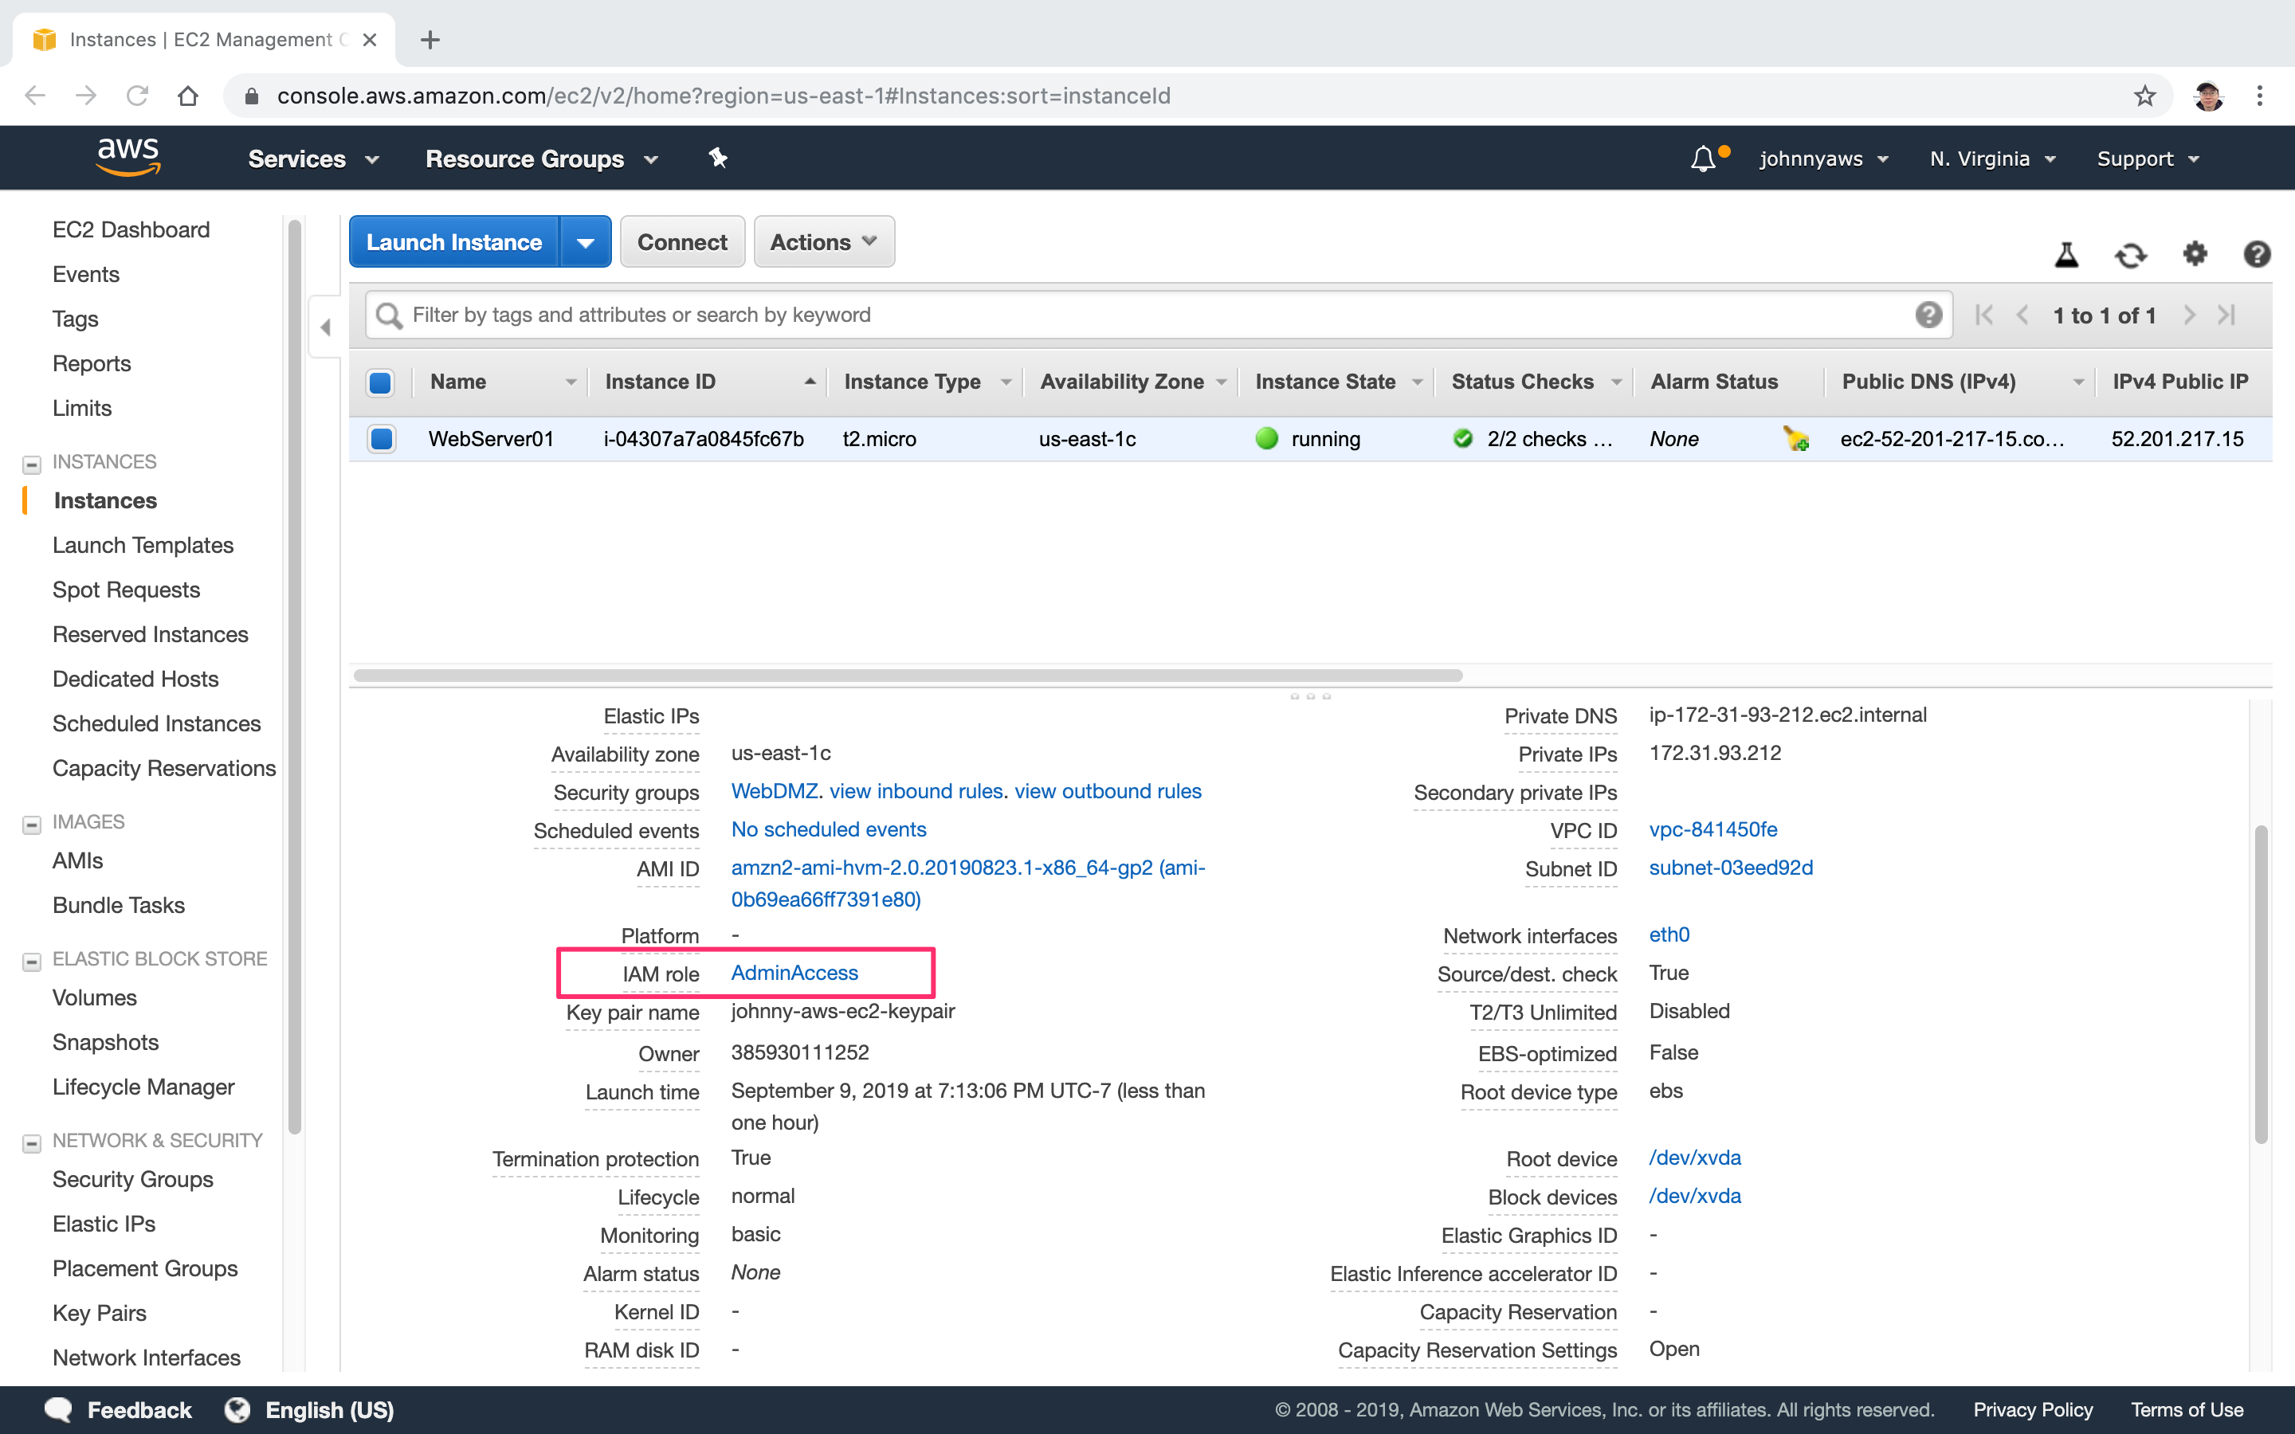
Task: Collapse the IMAGES sidebar section
Action: [x=31, y=825]
